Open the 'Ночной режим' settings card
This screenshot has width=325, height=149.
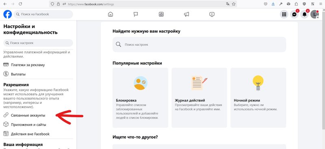pyautogui.click(x=258, y=98)
